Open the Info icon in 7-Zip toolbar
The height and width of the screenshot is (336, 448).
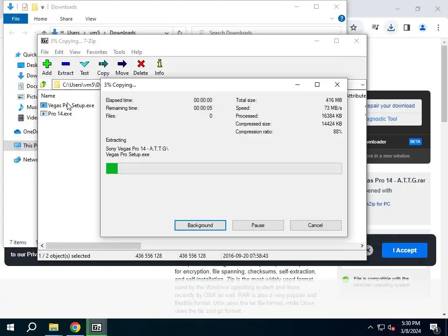159,67
